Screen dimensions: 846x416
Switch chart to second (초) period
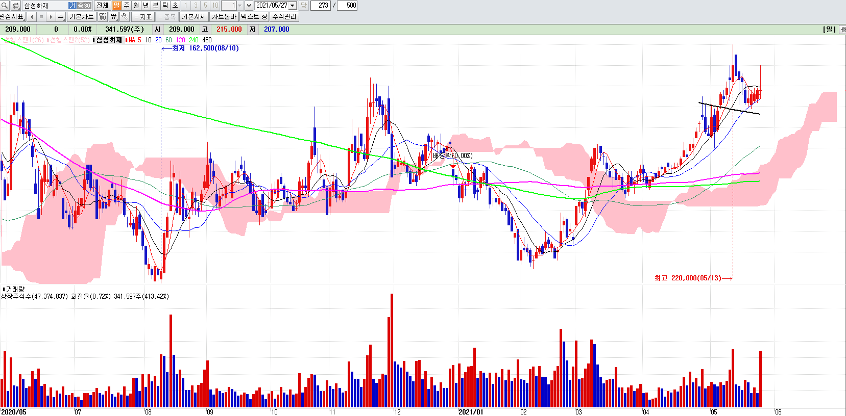coord(175,6)
